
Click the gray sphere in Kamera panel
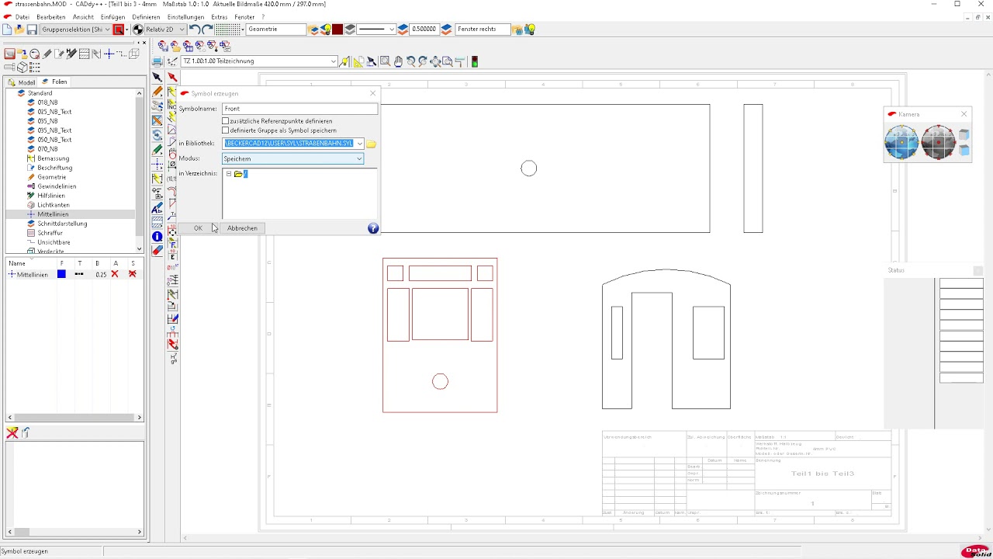tap(938, 143)
